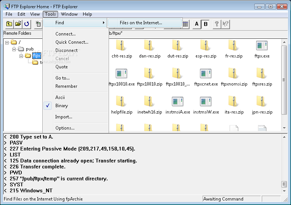Select jpn-res.zip archive icon

click(262, 102)
